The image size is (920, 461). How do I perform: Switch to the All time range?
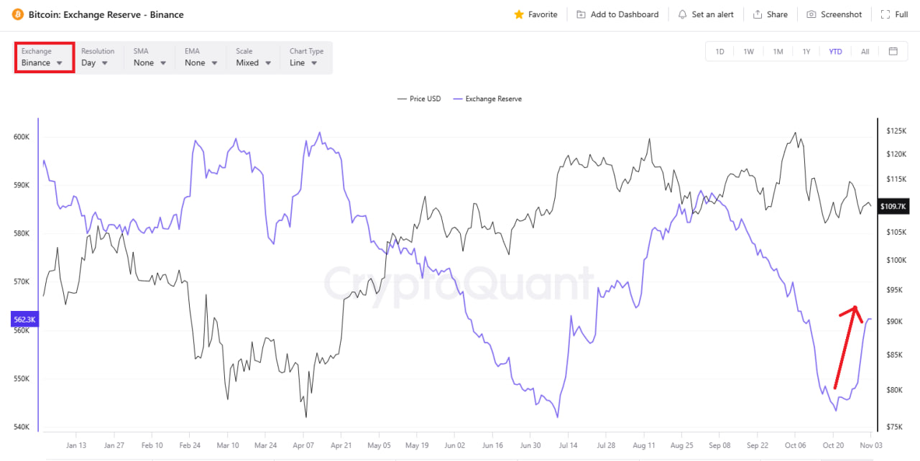(x=865, y=51)
